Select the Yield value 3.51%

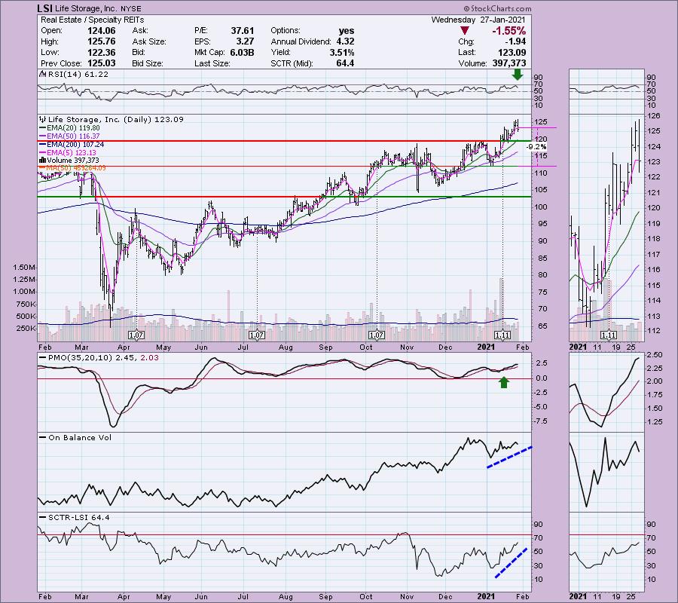pos(341,52)
